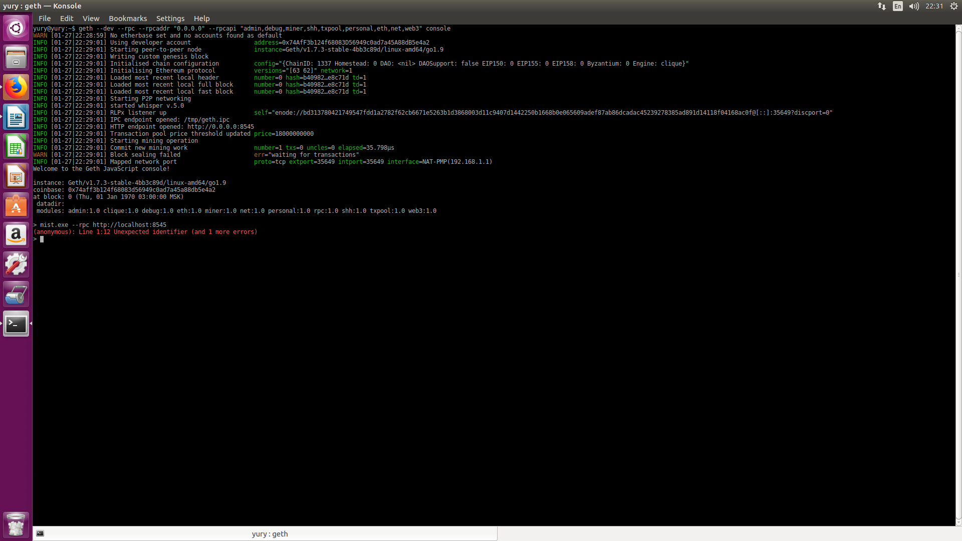Select the Konsole terminal launcher icon
962x541 pixels.
pos(16,324)
